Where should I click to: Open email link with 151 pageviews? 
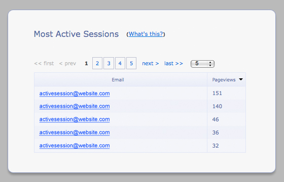click(75, 94)
